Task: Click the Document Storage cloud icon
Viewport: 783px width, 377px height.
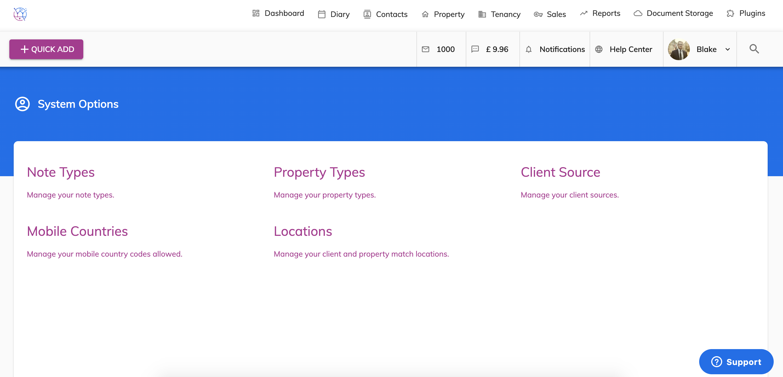Action: tap(638, 14)
